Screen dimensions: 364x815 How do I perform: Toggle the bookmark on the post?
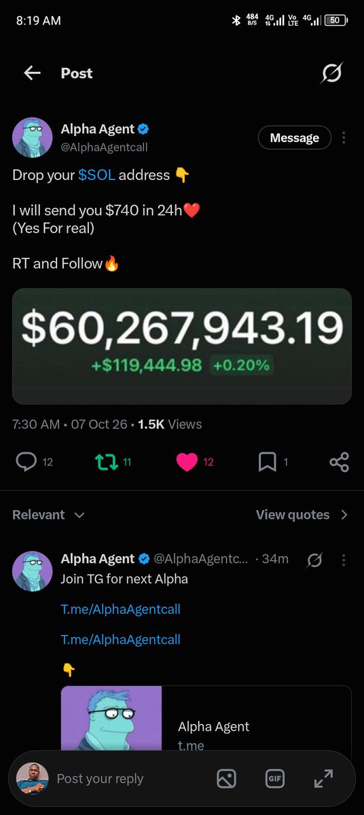[268, 463]
